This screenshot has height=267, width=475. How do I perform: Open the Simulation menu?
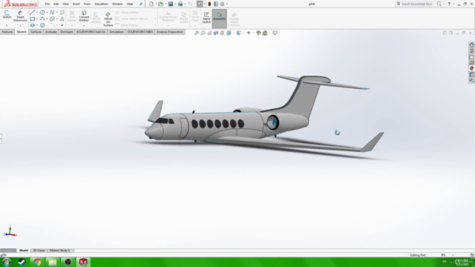(x=101, y=4)
